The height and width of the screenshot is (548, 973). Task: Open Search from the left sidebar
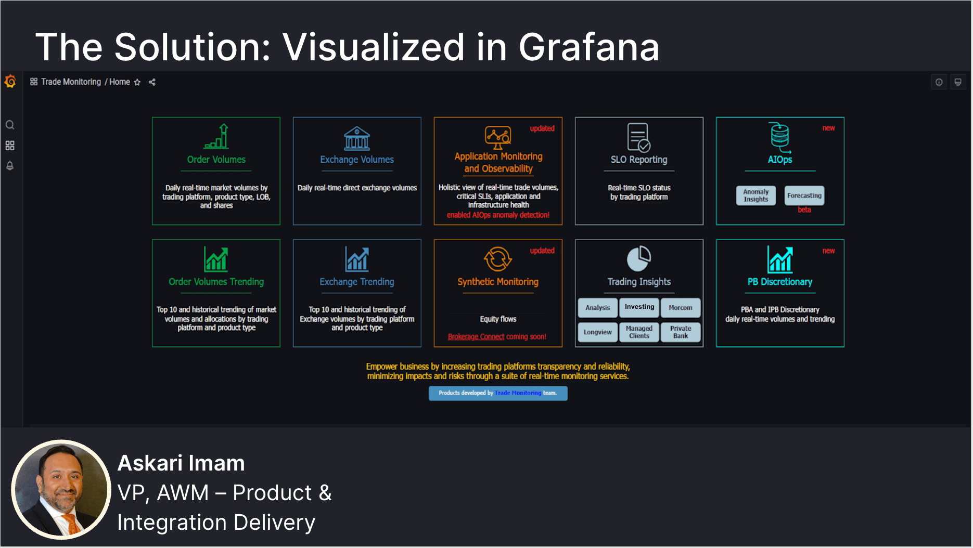(x=10, y=125)
